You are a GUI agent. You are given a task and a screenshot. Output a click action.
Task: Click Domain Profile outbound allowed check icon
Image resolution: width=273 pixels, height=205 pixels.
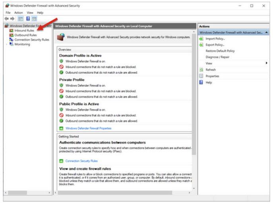[61, 72]
